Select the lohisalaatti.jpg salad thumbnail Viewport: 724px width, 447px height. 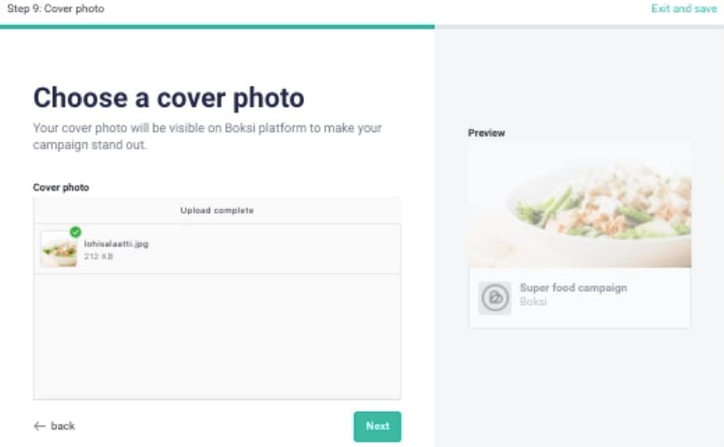point(59,249)
